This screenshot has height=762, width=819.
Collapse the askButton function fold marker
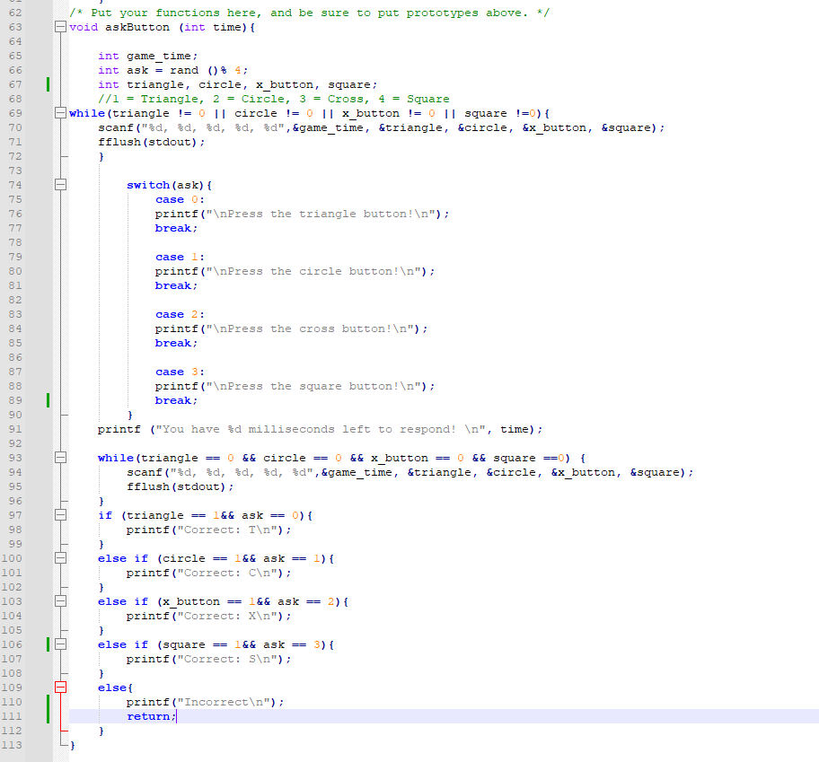pos(59,27)
